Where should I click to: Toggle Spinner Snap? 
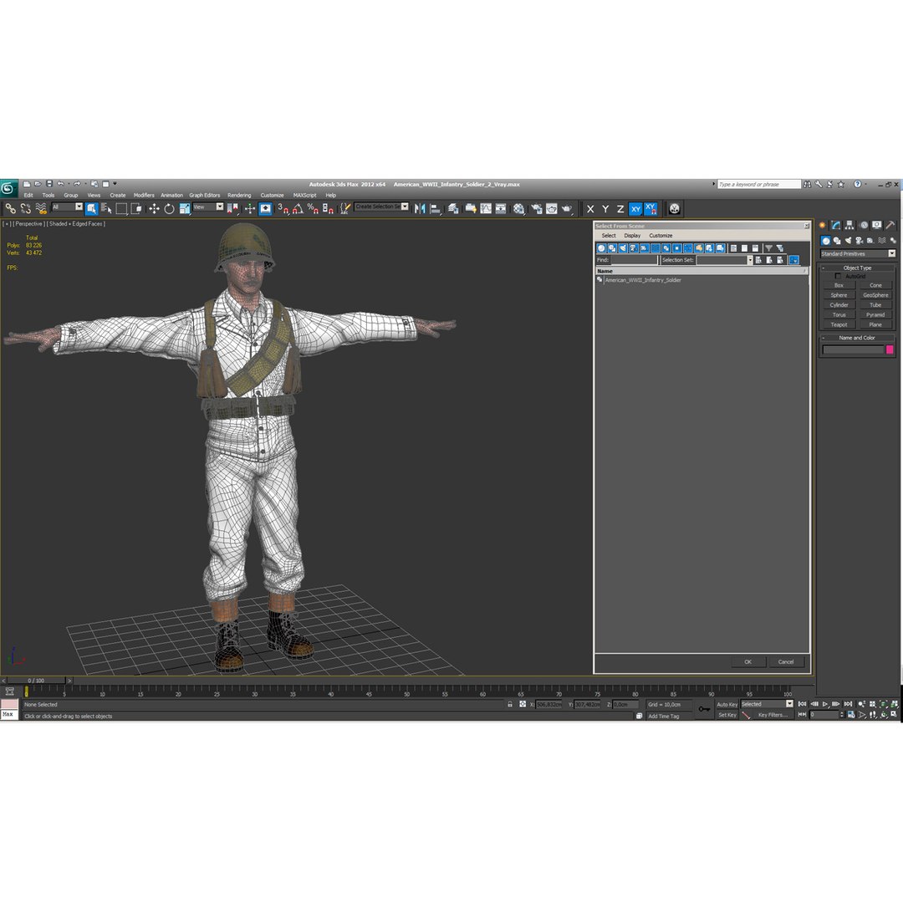point(328,208)
